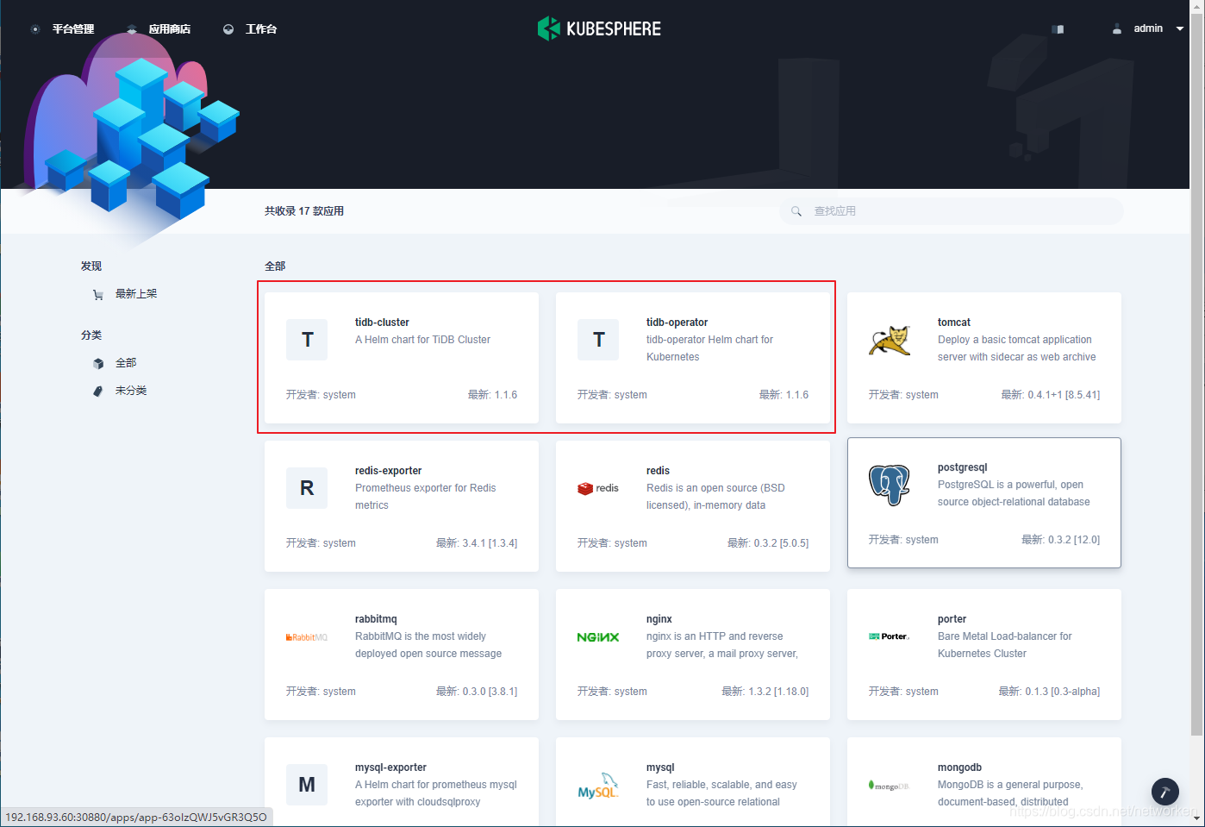Click the tidb-cluster Helm chart description
1205x827 pixels.
point(422,340)
